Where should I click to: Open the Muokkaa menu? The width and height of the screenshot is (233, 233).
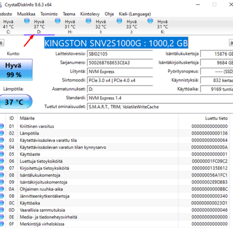pos(26,14)
